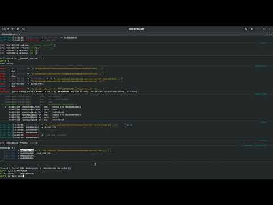Split terminal downward
The image size is (273, 205).
click(23, 29)
